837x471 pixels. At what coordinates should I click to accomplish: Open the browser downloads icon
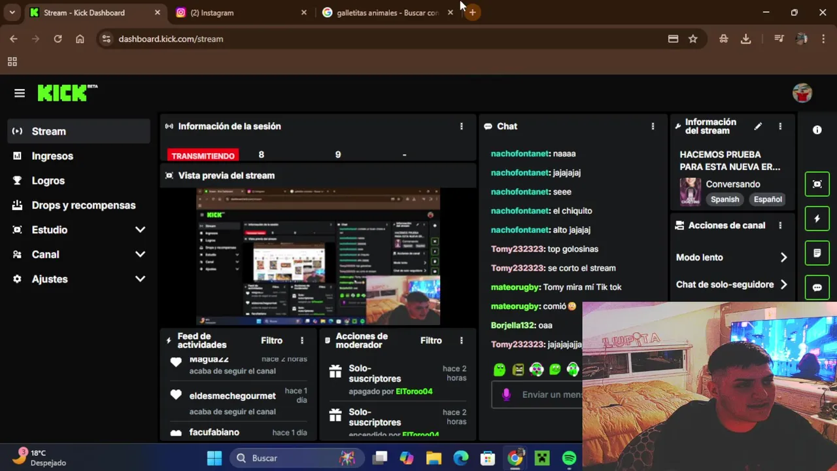point(745,39)
